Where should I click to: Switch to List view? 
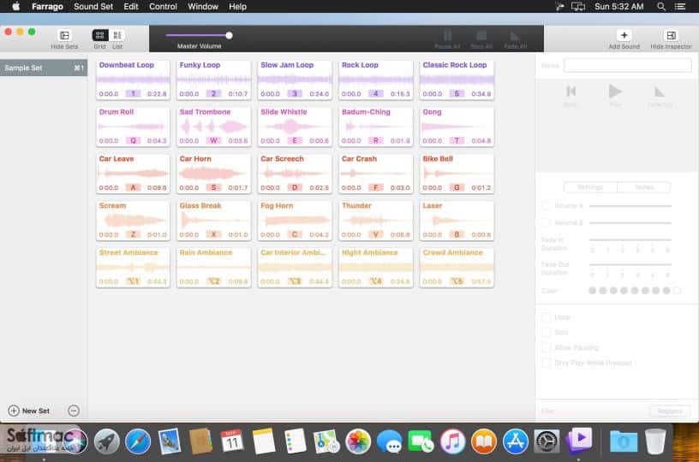tap(117, 35)
